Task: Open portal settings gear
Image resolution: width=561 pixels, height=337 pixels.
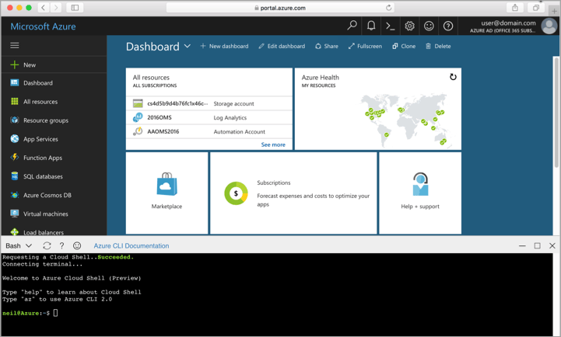Action: (410, 26)
